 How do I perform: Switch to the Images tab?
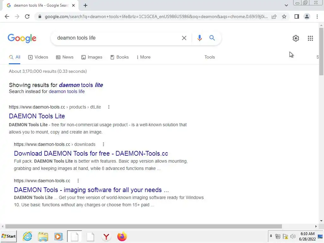coord(92,57)
